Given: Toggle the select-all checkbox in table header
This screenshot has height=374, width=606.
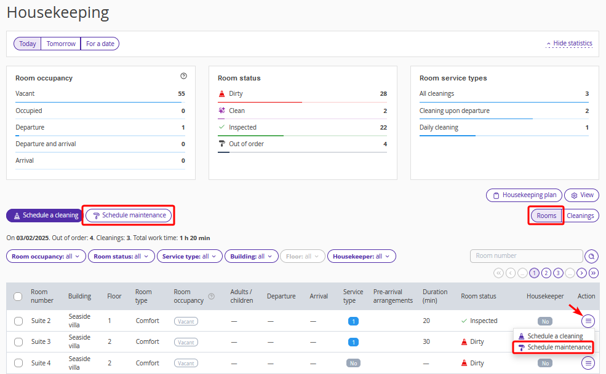Looking at the screenshot, I should click(x=18, y=297).
